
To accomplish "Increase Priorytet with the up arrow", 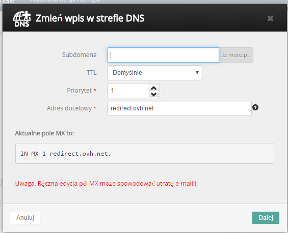I will [x=154, y=88].
